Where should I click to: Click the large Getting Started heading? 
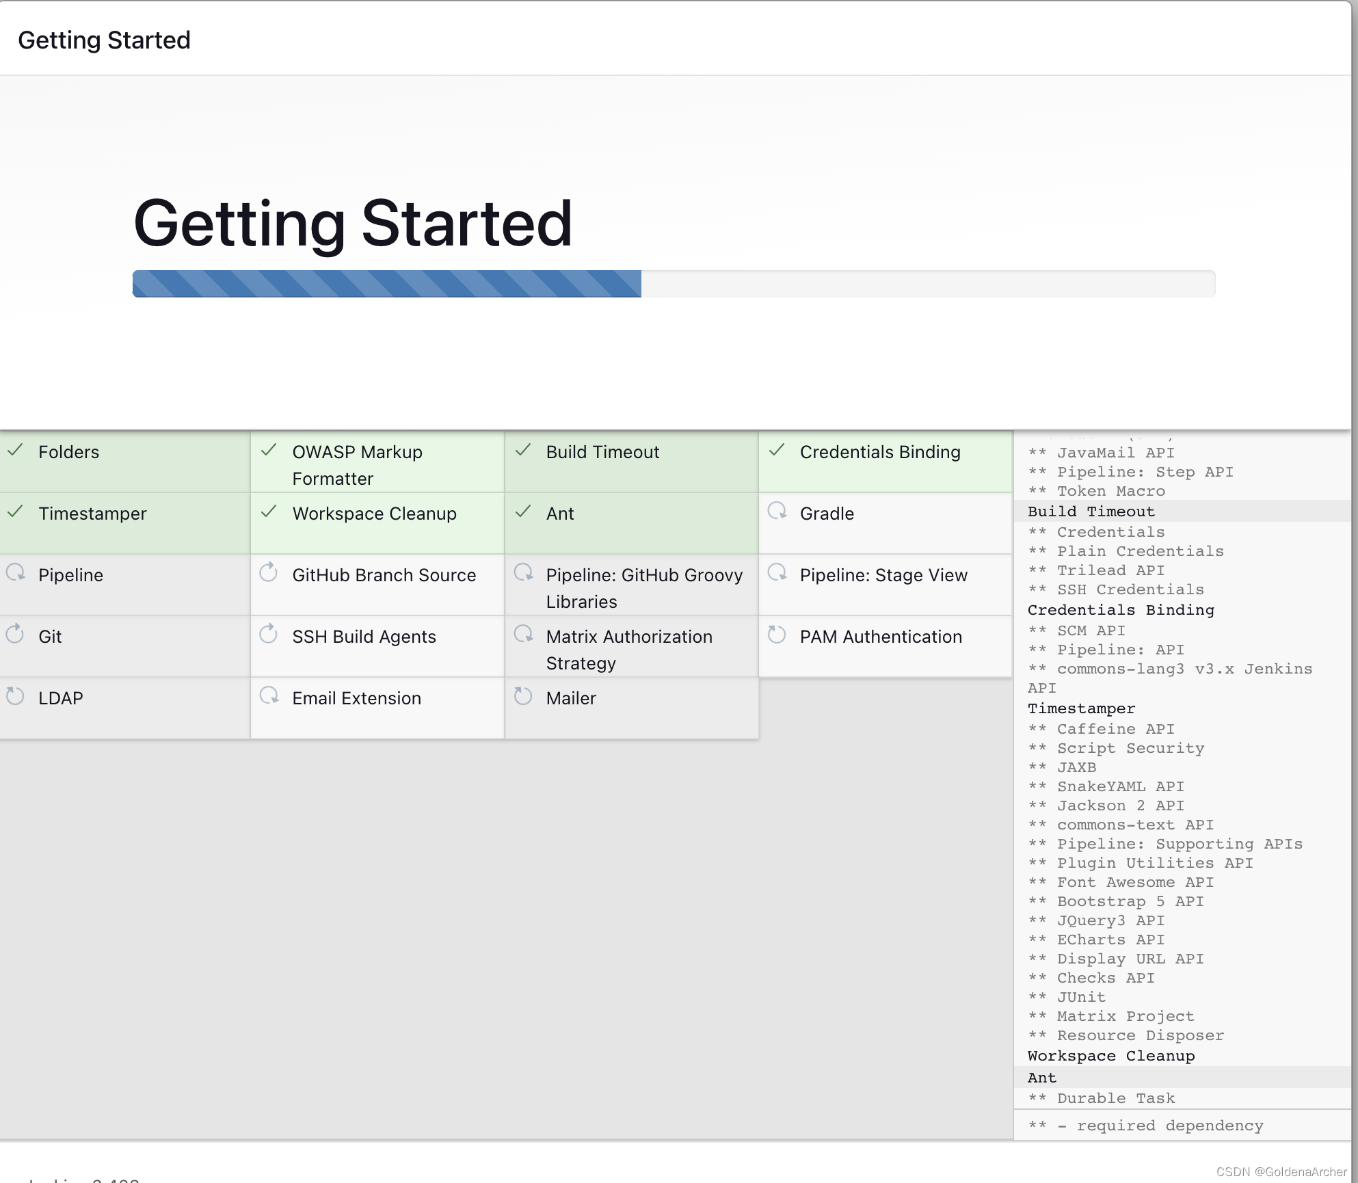click(352, 223)
